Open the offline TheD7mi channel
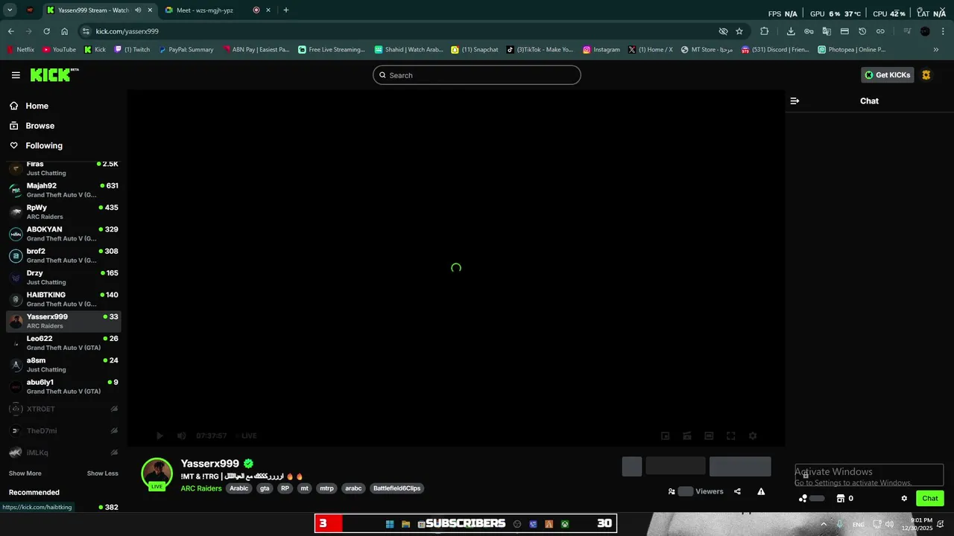 (x=63, y=430)
